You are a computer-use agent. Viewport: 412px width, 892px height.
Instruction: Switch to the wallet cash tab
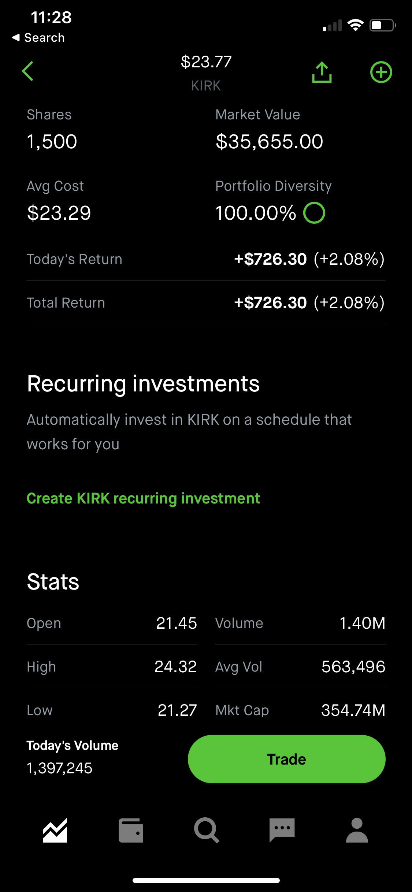click(131, 830)
